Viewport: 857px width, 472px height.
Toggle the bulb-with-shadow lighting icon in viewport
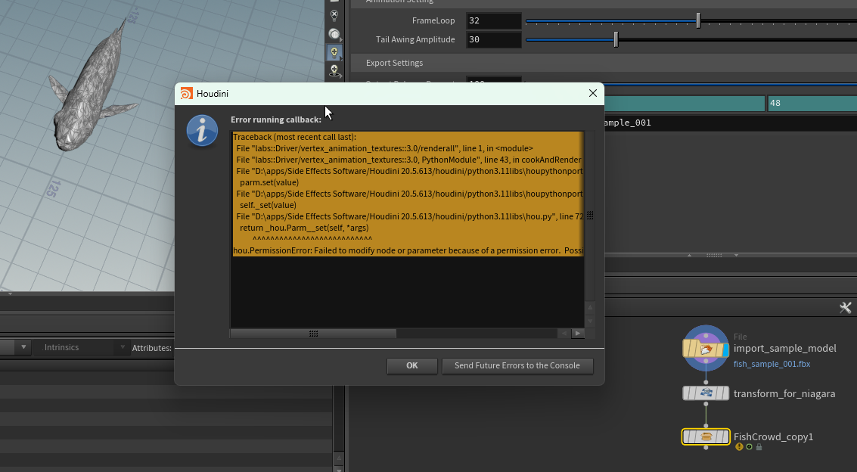point(334,70)
